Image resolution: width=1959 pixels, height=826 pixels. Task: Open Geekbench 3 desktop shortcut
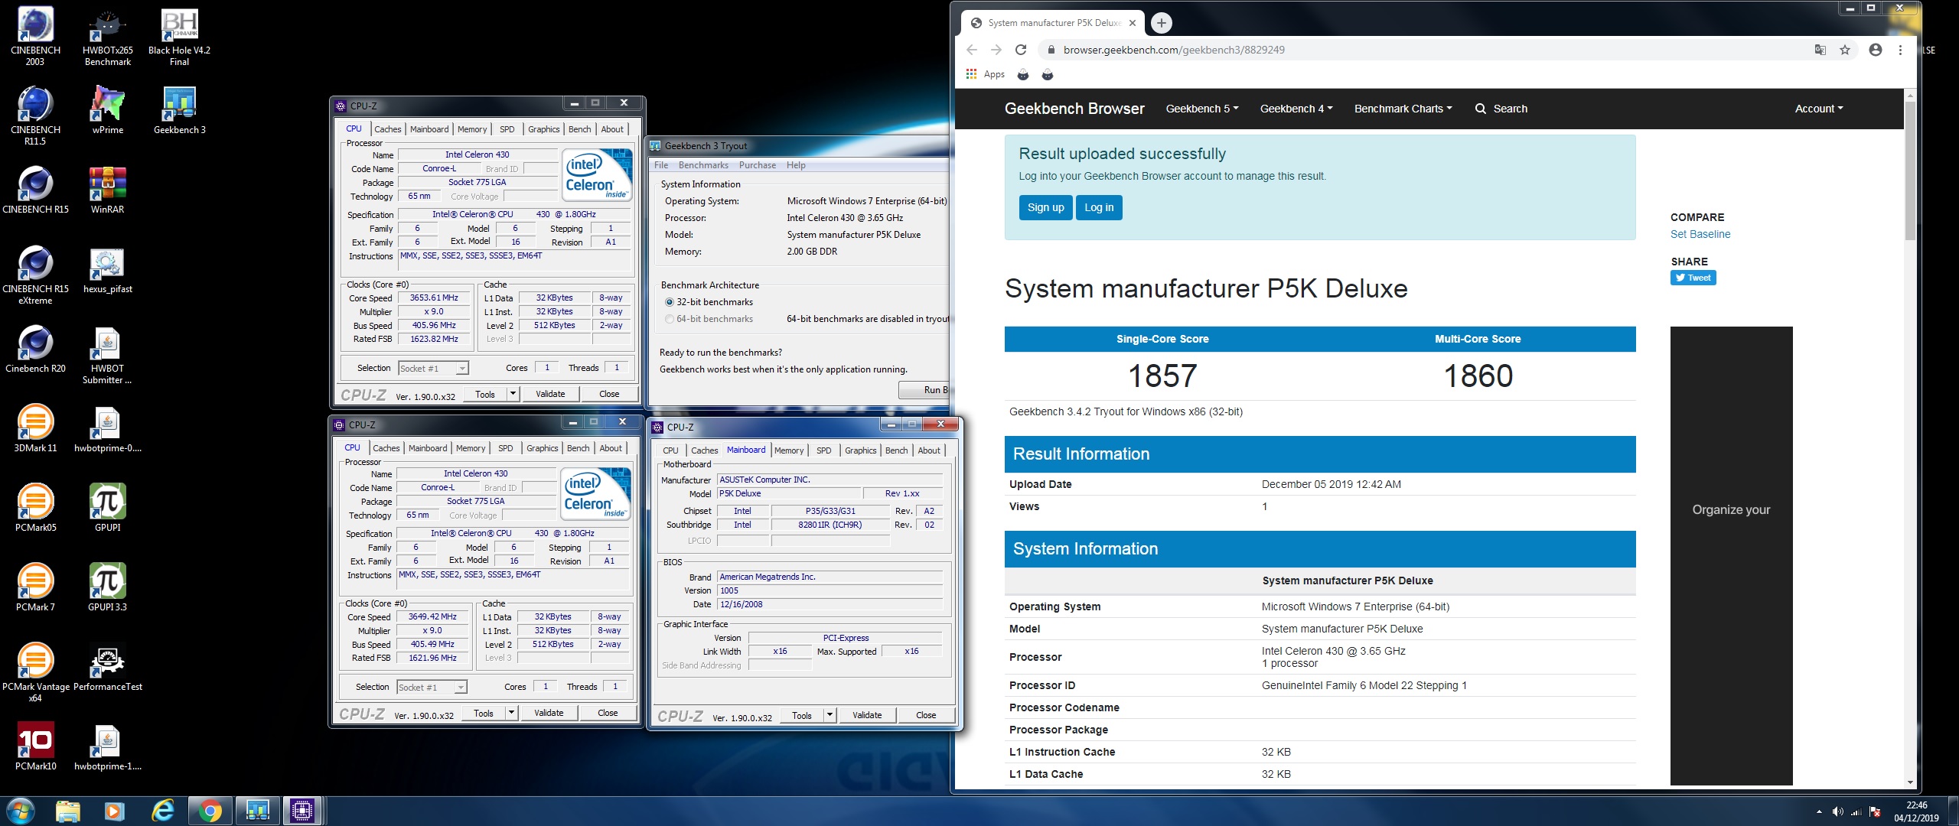(179, 111)
